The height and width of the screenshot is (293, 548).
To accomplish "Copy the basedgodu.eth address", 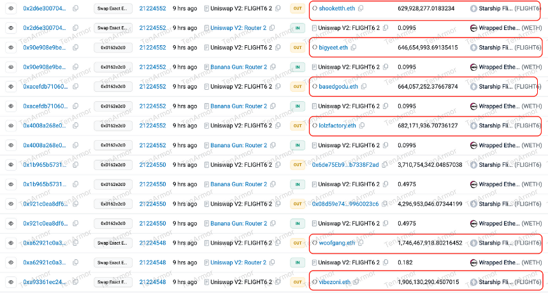I will click(x=363, y=86).
